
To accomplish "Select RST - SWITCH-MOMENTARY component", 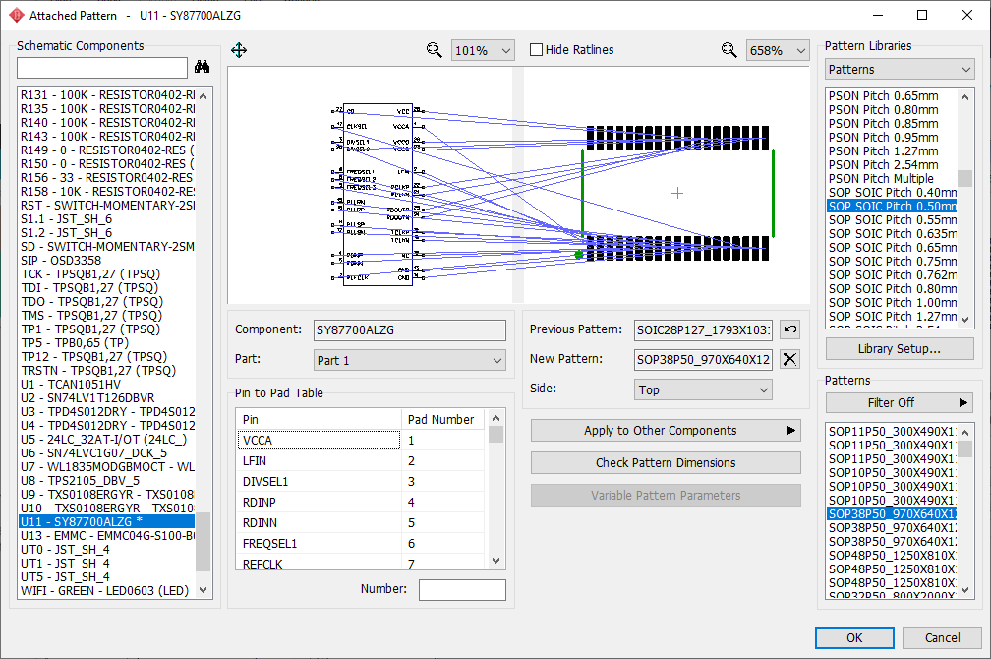I will click(107, 205).
